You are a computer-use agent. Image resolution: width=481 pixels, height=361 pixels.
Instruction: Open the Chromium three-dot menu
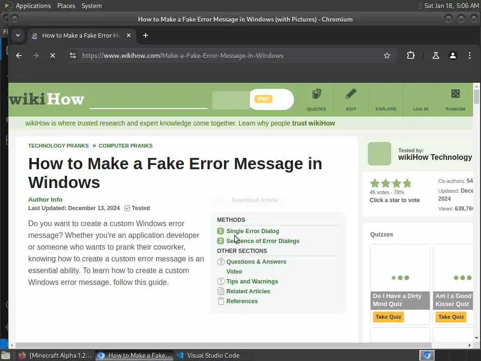click(469, 55)
